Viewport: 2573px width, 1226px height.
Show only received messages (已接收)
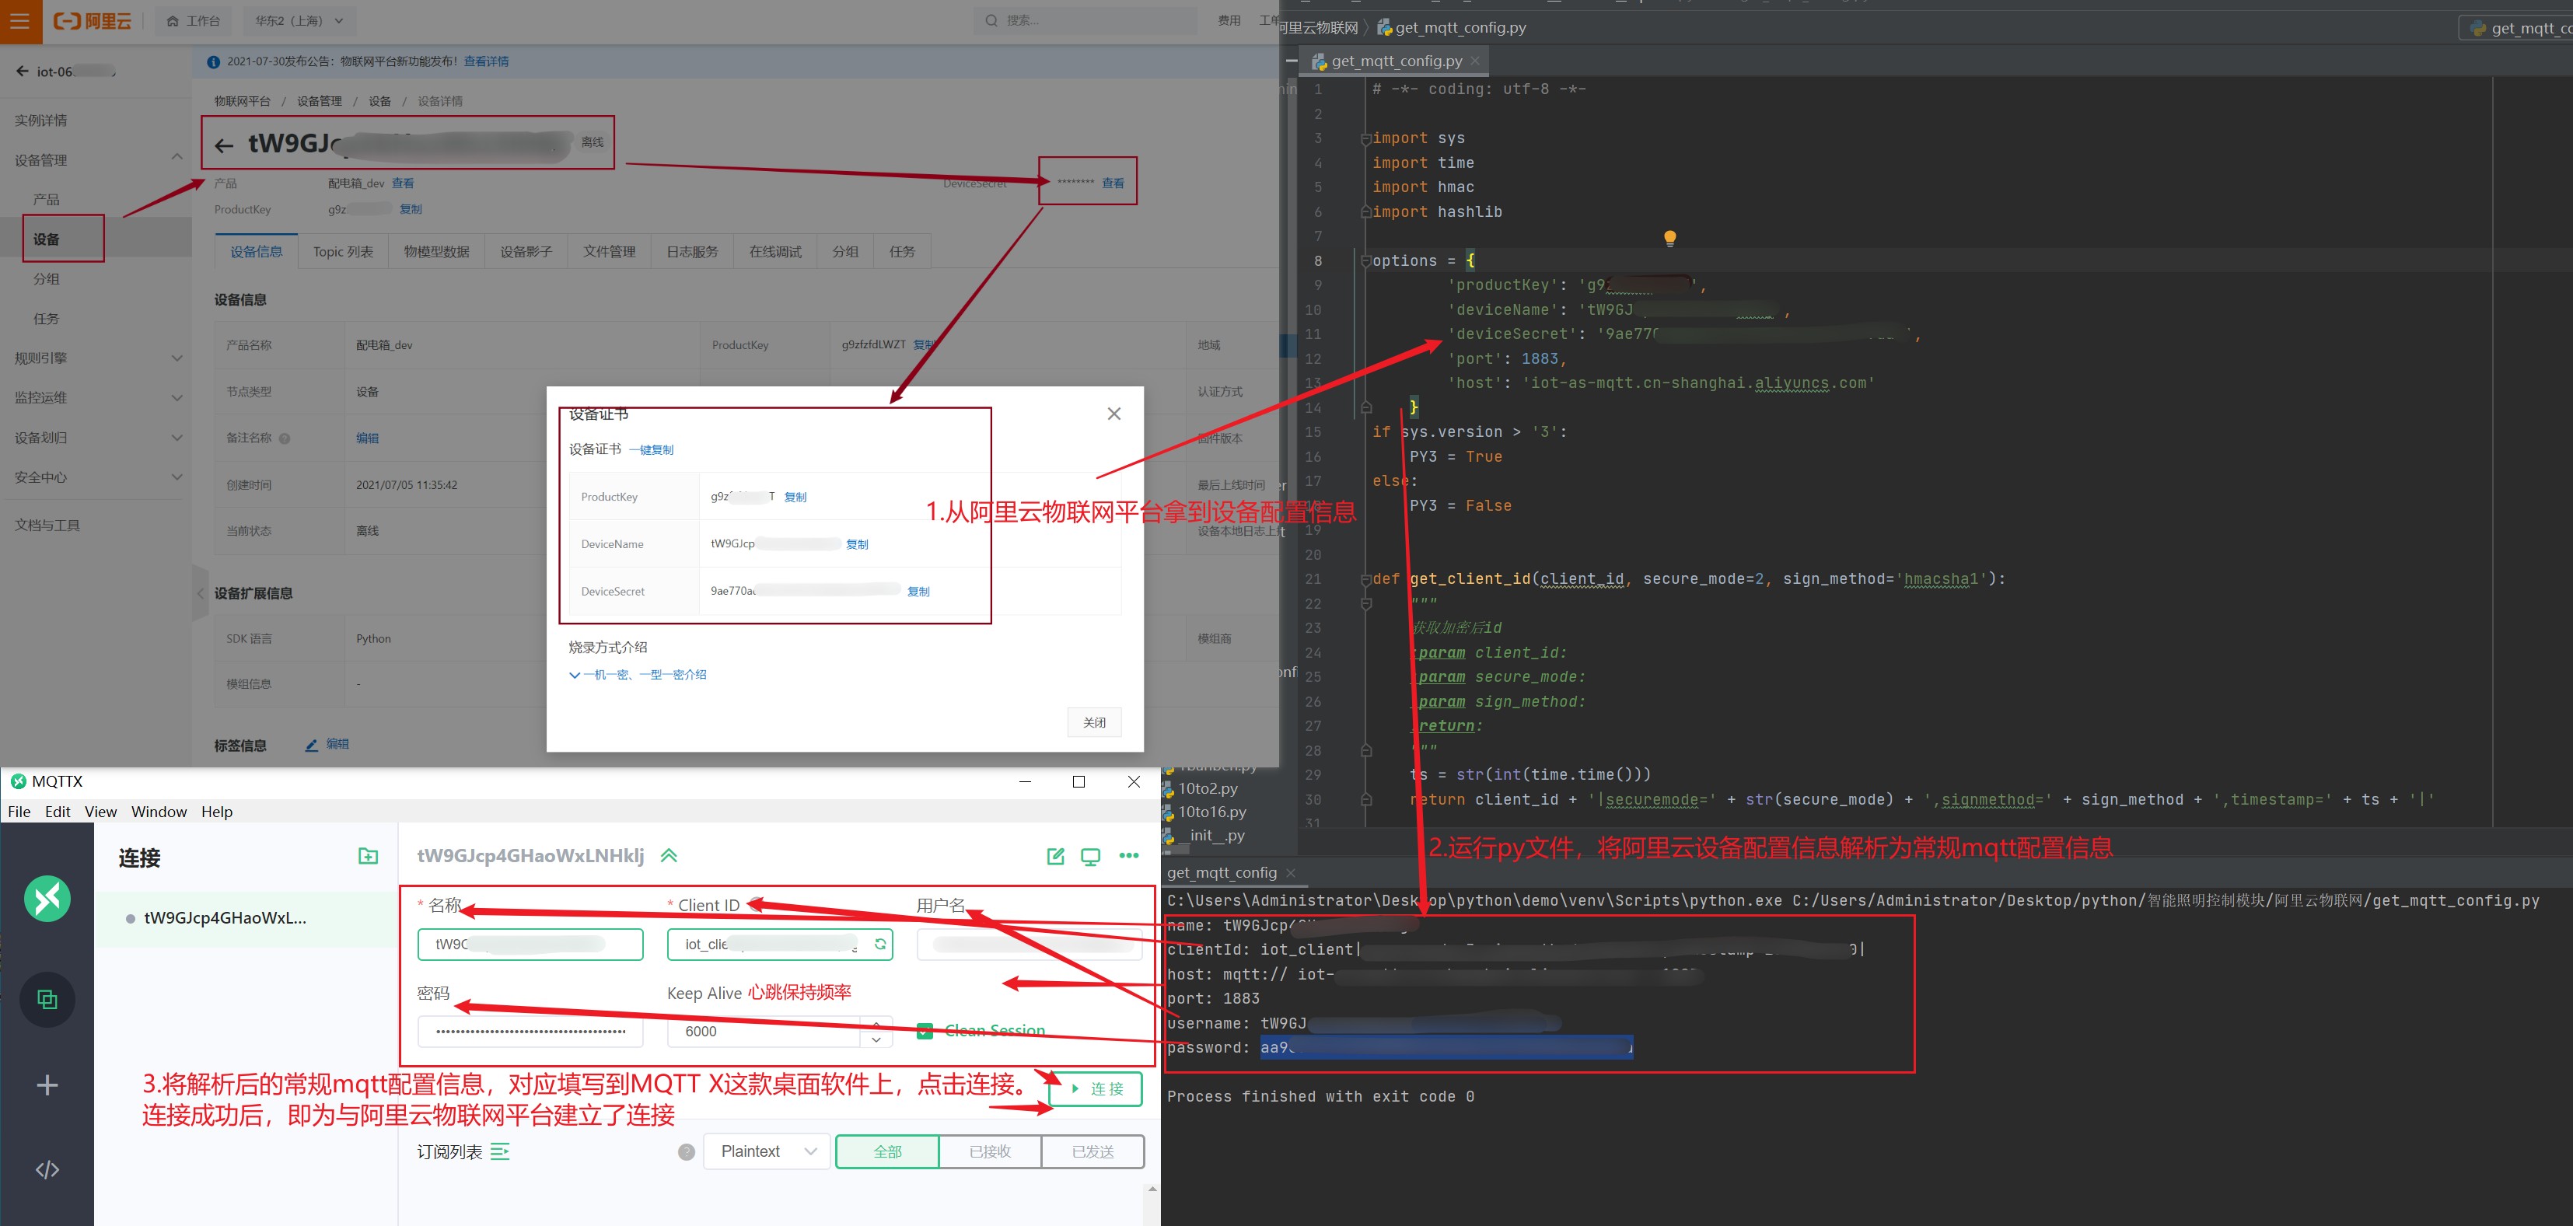pyautogui.click(x=990, y=1152)
